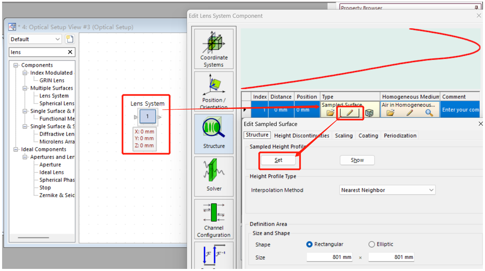Select the Solver page icon
This screenshot has height=271, width=485.
[x=214, y=176]
